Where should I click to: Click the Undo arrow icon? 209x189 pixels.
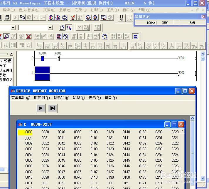coord(36,17)
